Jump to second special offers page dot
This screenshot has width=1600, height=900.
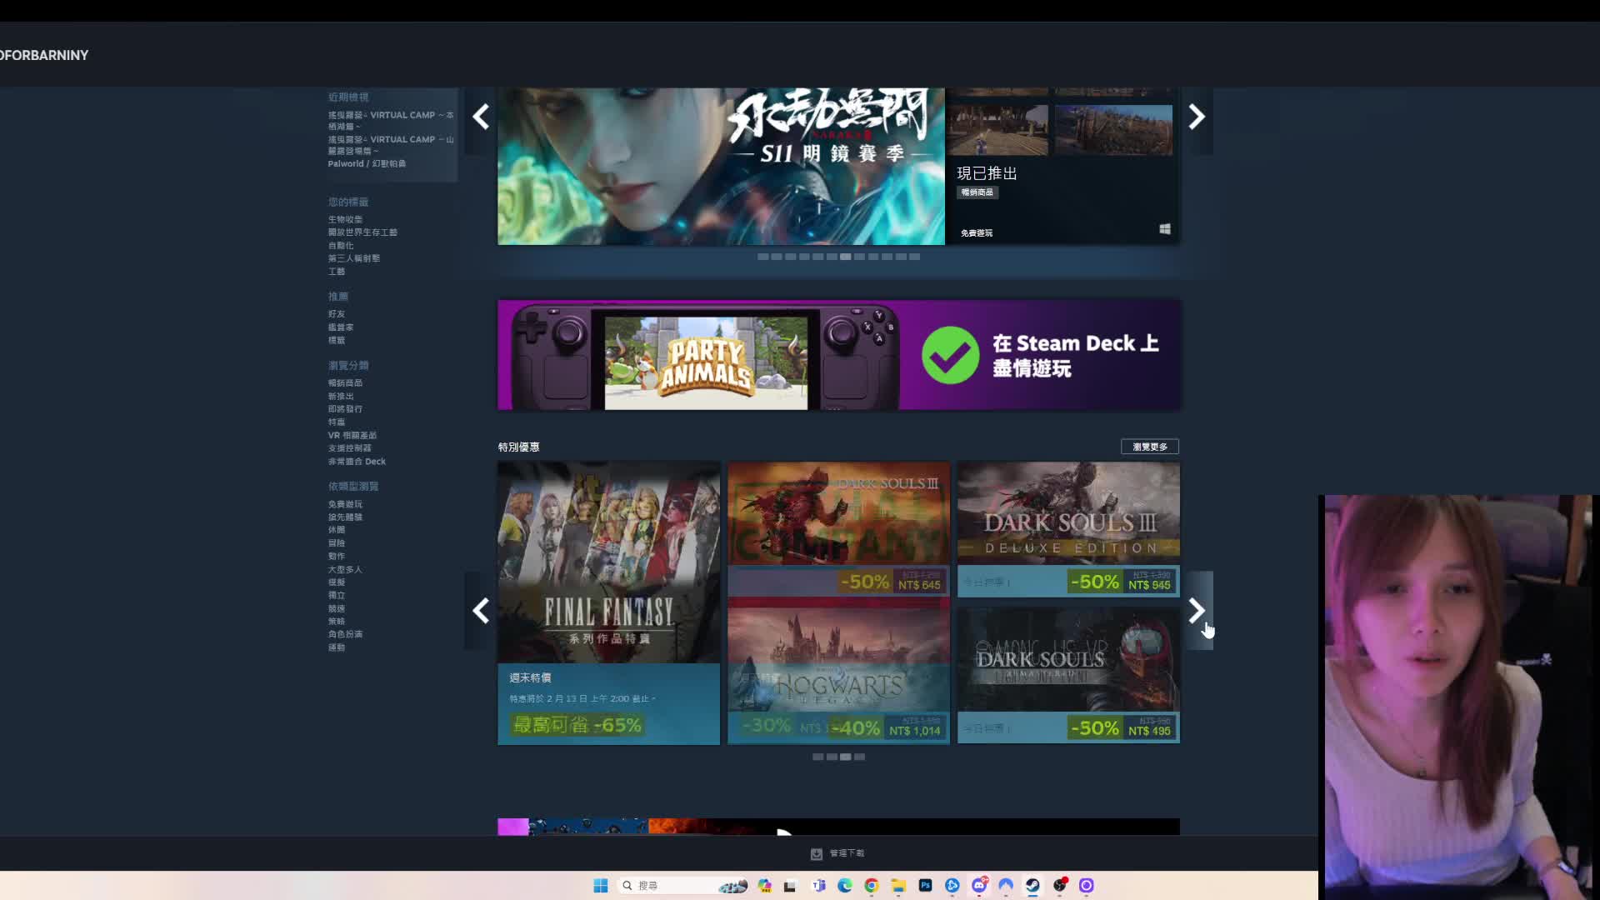coord(832,757)
